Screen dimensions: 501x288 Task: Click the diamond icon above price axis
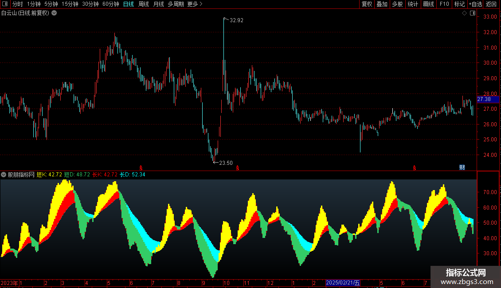click(x=465, y=13)
